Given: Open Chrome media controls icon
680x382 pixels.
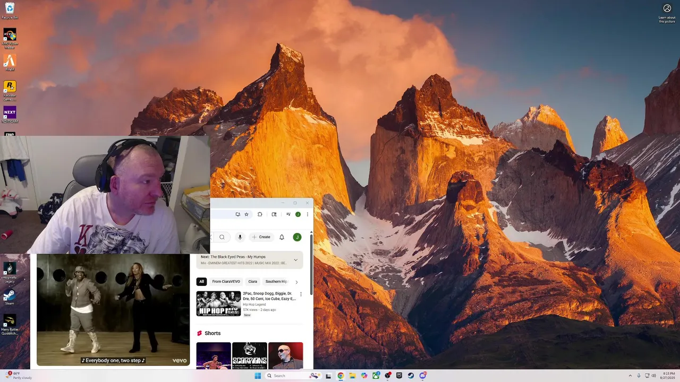Looking at the screenshot, I should click(288, 214).
